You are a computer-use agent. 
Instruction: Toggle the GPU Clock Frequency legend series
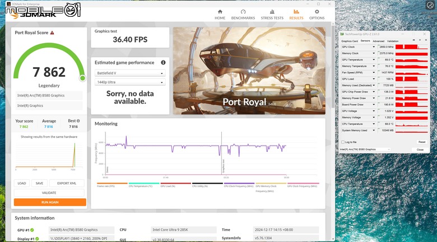[303, 185]
